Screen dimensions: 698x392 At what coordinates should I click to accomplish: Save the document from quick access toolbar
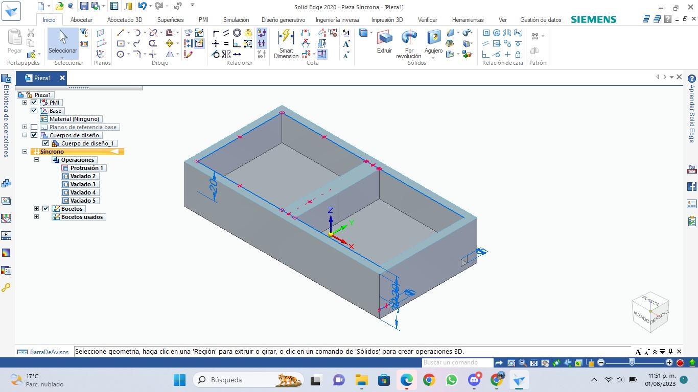[x=84, y=6]
